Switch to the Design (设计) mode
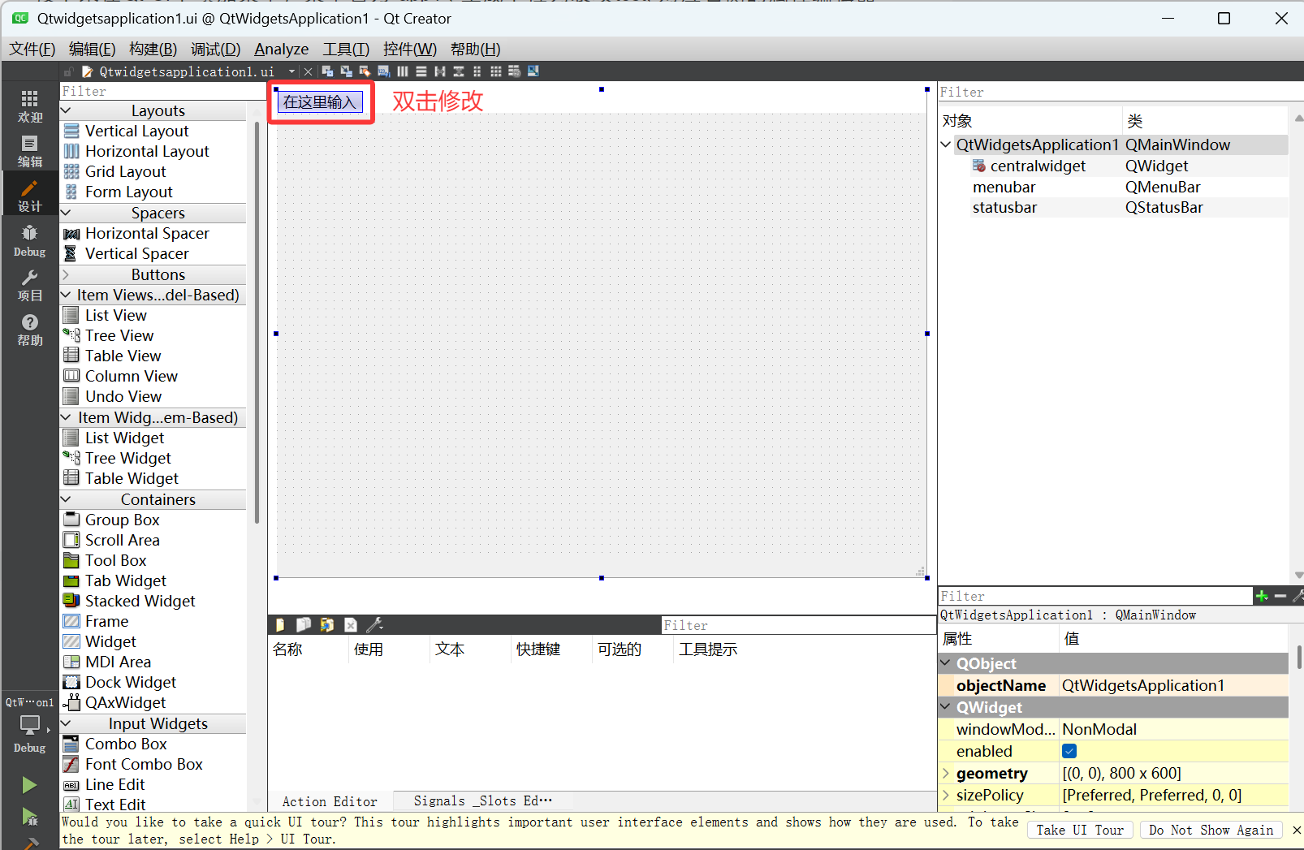1304x850 pixels. [30, 196]
